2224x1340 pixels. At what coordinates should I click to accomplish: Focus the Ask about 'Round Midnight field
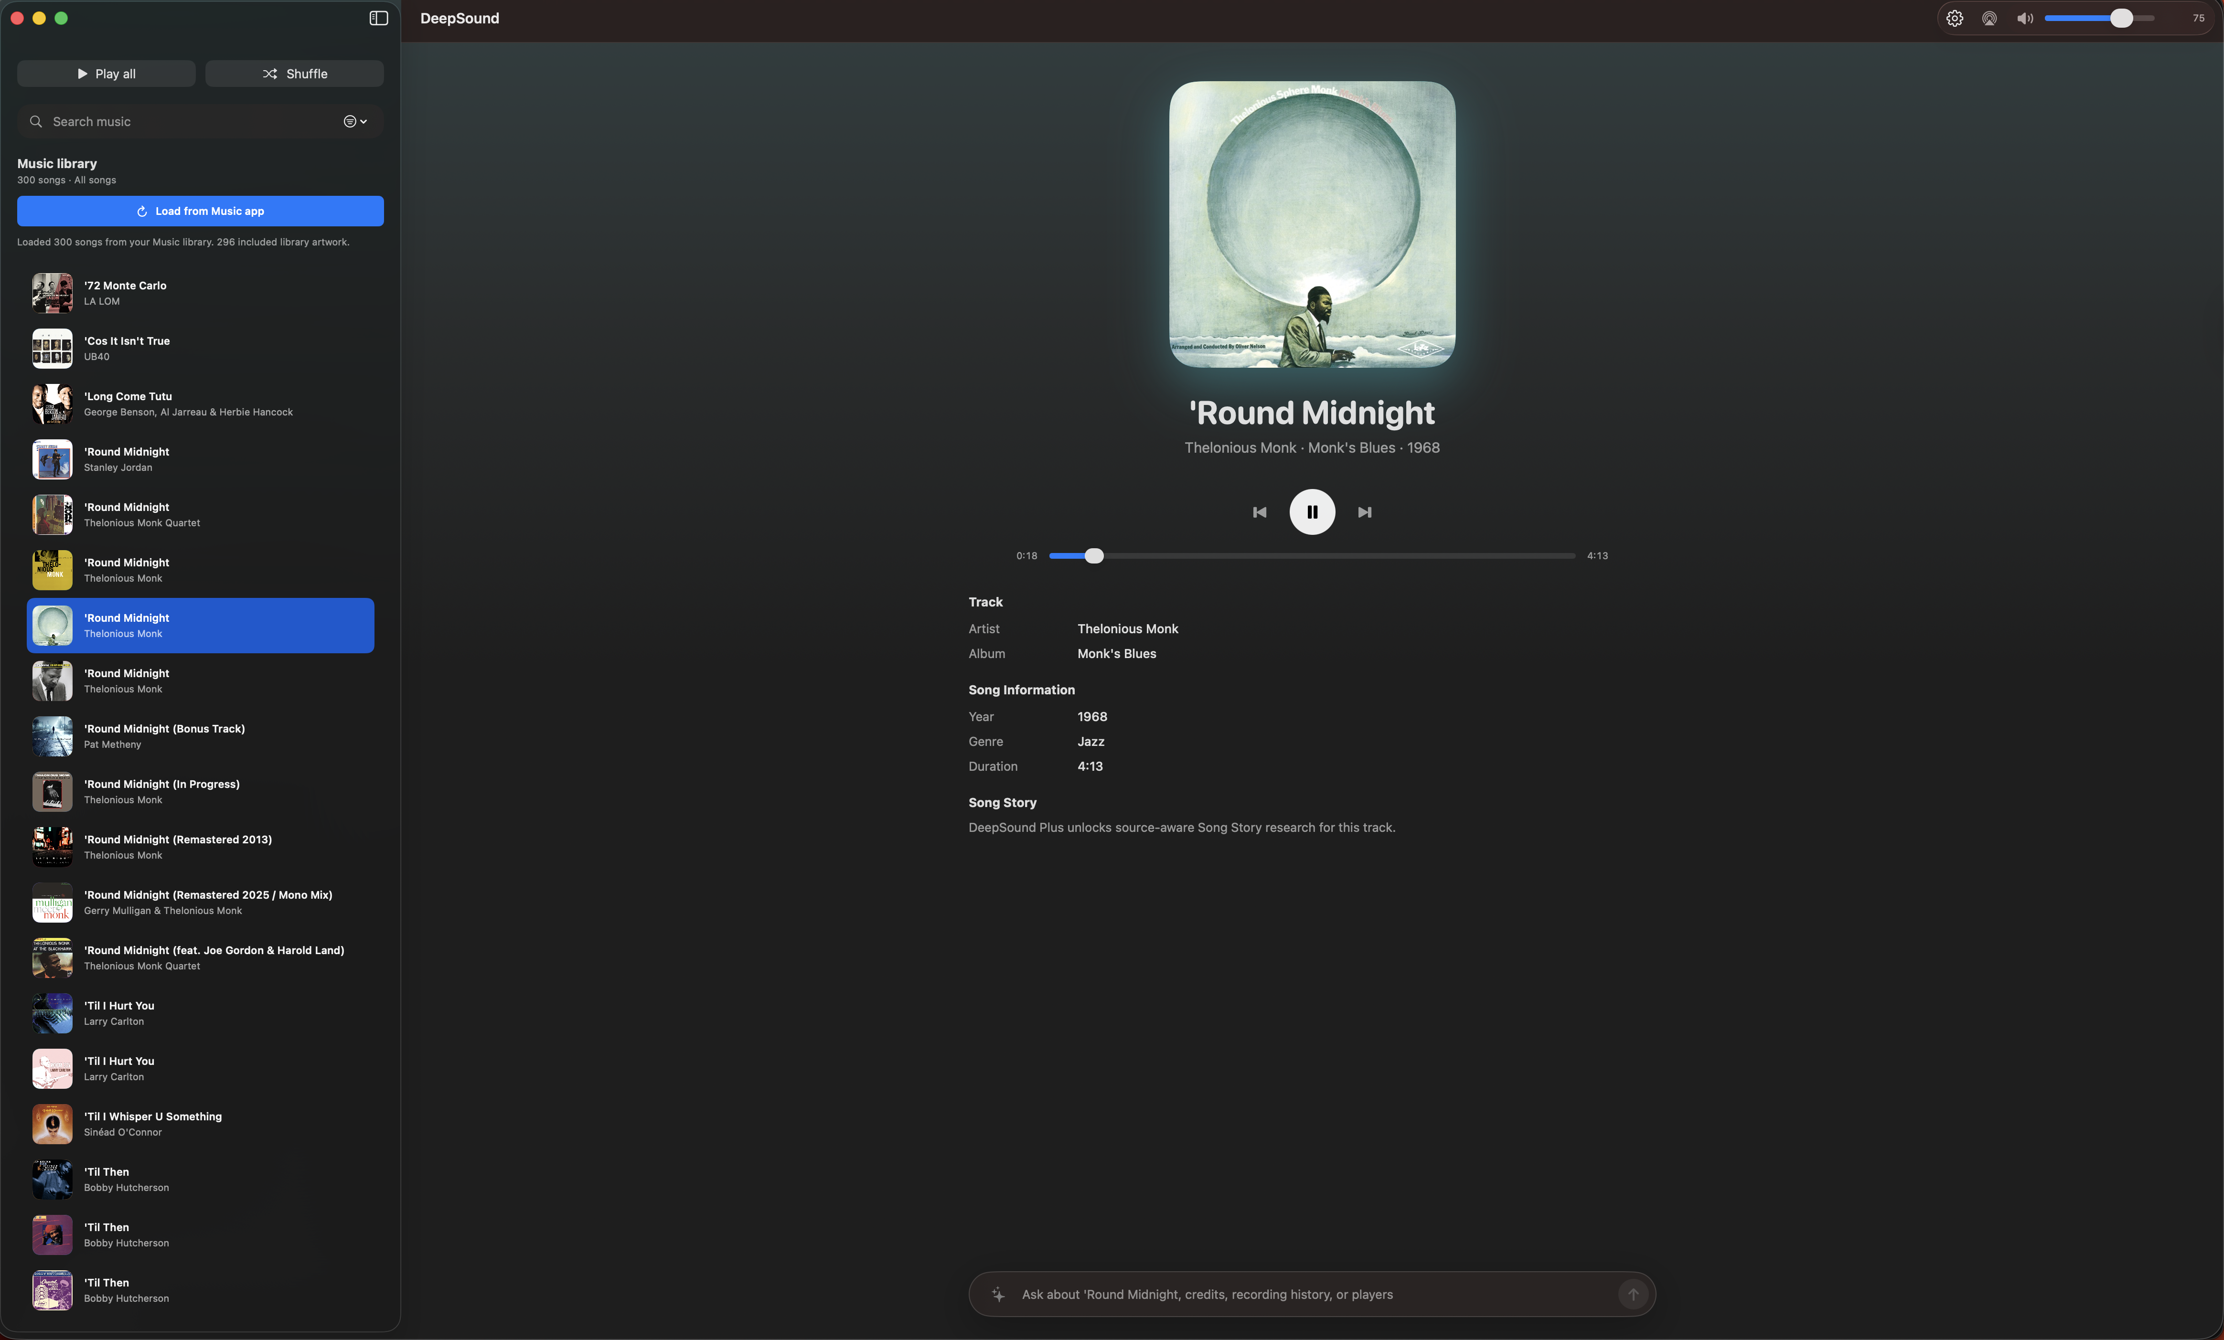pyautogui.click(x=1313, y=1295)
